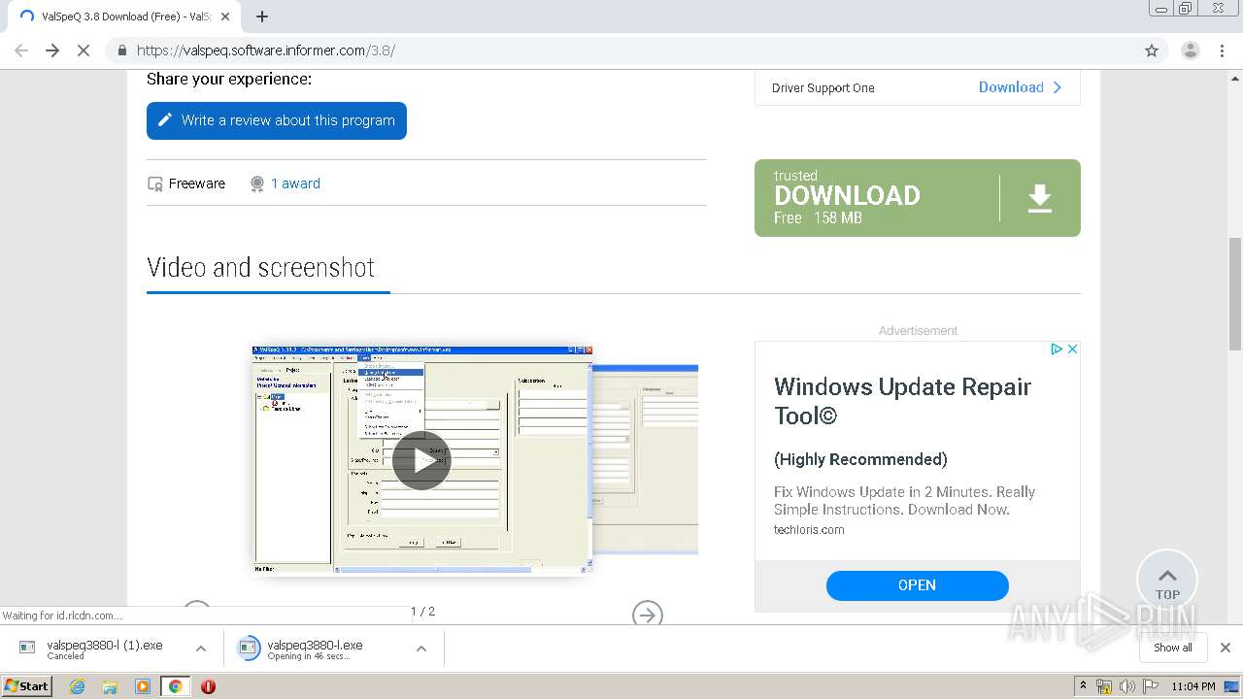The image size is (1243, 699).
Task: Click Download link for Driver Support One
Action: [1011, 87]
